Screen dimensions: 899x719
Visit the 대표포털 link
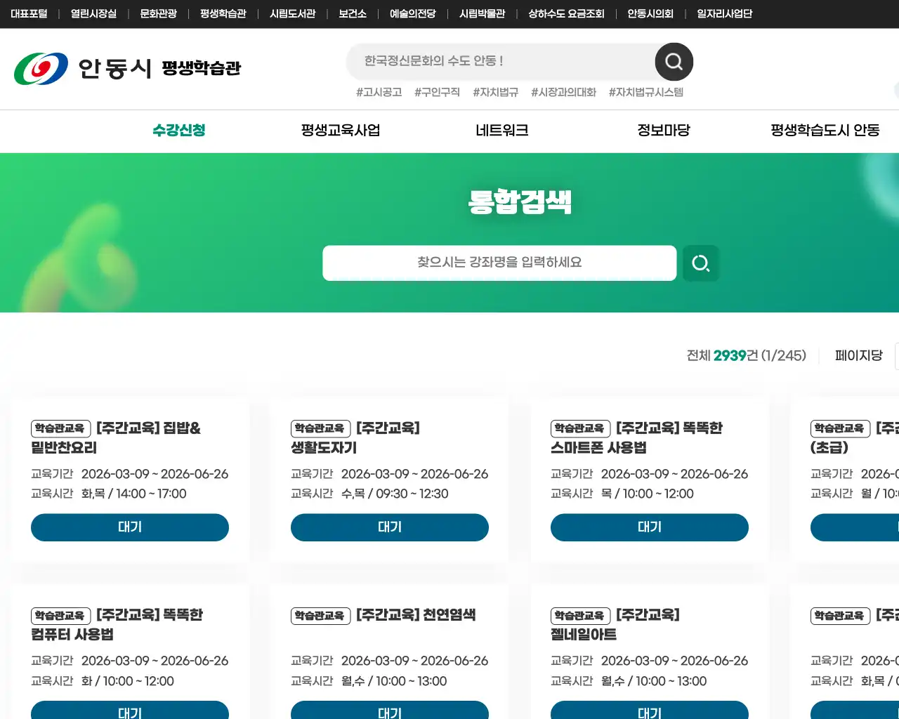tap(29, 13)
